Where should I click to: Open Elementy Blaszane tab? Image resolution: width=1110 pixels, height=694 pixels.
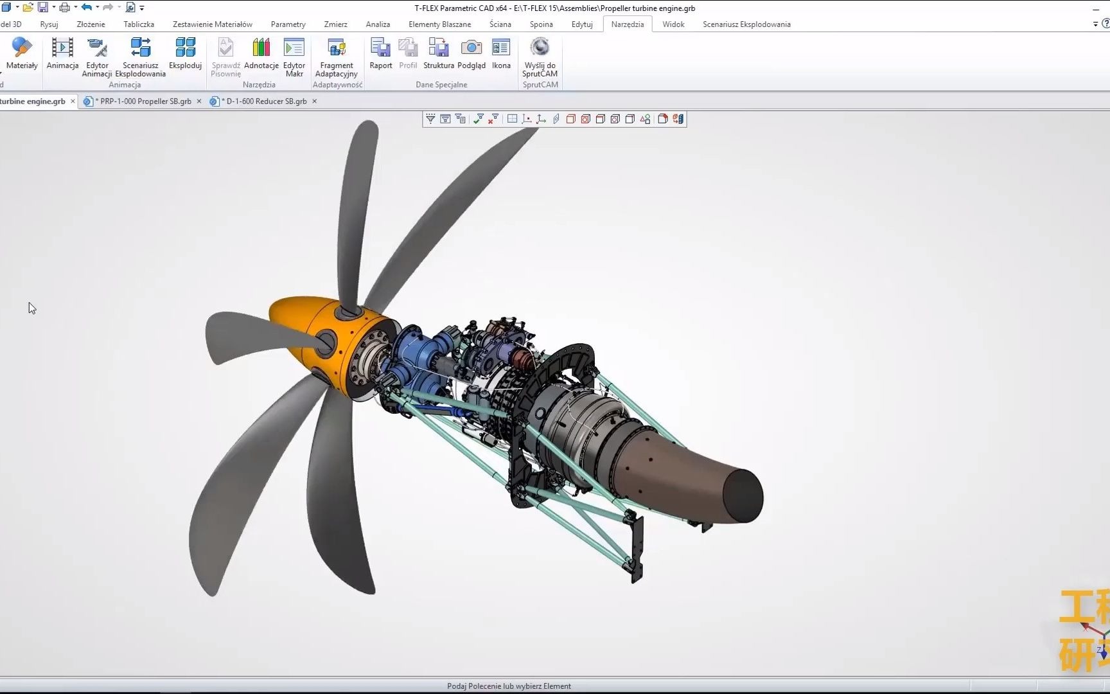pyautogui.click(x=439, y=24)
